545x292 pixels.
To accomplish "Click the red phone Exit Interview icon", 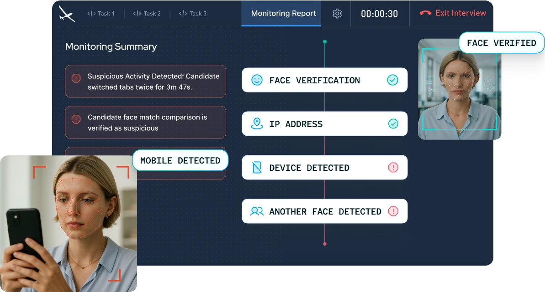I will [x=425, y=13].
